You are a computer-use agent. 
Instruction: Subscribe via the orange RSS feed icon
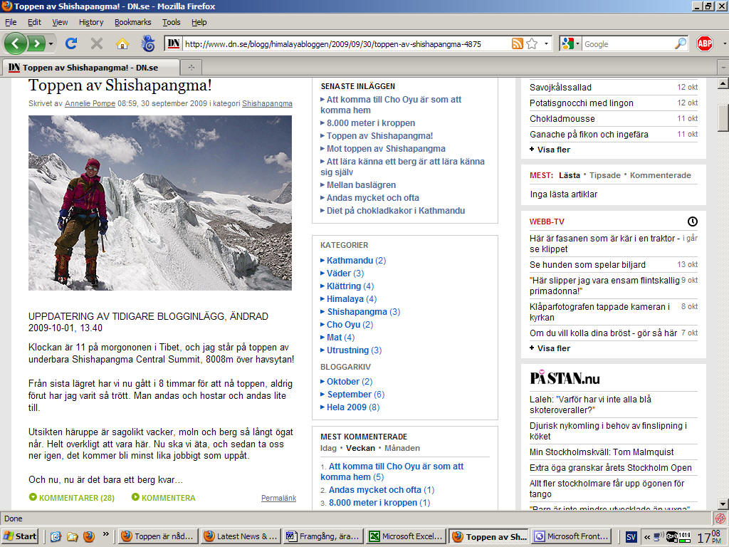[517, 43]
